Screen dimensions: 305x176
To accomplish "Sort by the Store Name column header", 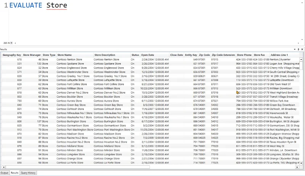I will pyautogui.click(x=75, y=55).
